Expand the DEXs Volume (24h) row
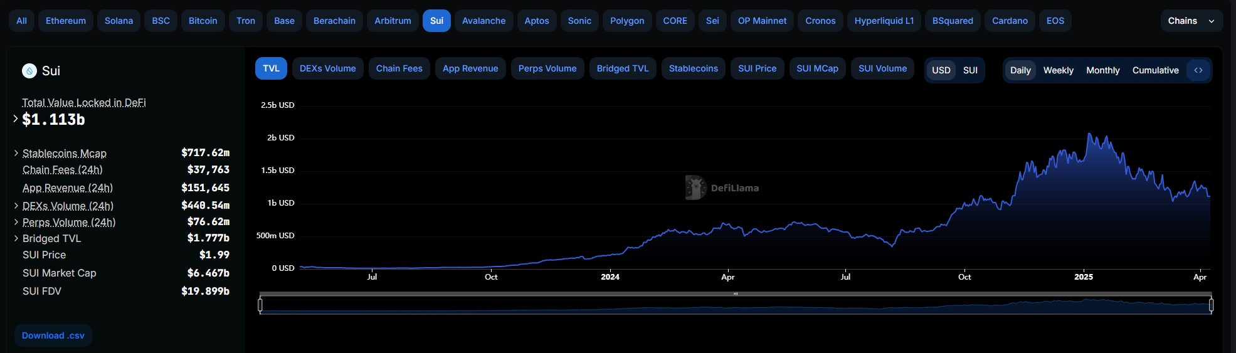The width and height of the screenshot is (1236, 353). [16, 206]
